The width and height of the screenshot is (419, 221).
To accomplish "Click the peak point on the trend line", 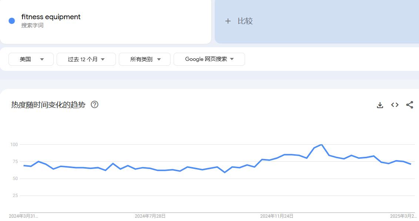I will coord(322,145).
